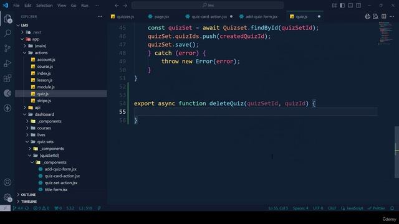Open stripe.js in explorer
The height and width of the screenshot is (224, 399).
pyautogui.click(x=44, y=101)
